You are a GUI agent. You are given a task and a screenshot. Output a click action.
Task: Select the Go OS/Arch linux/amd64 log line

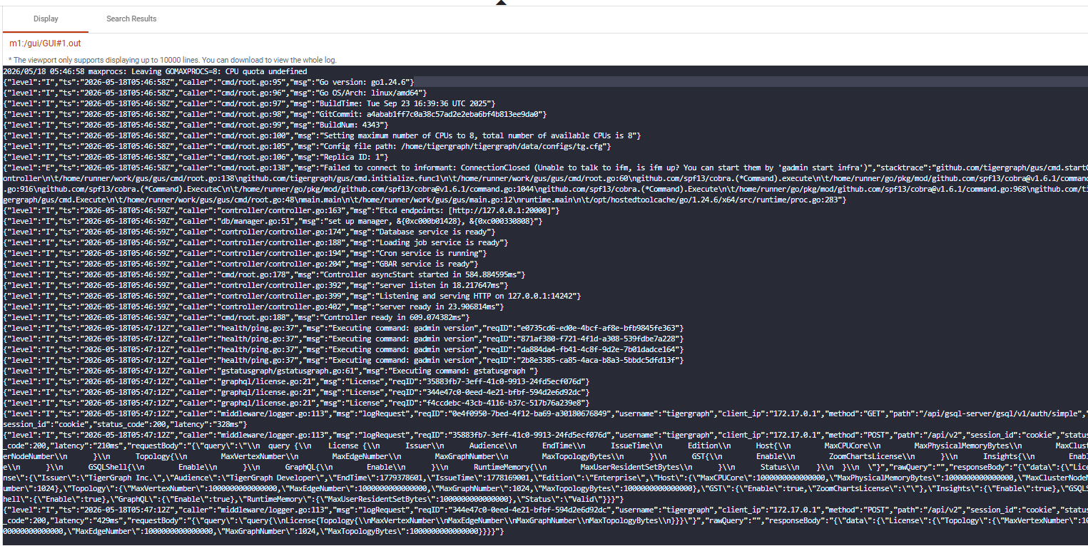(215, 93)
